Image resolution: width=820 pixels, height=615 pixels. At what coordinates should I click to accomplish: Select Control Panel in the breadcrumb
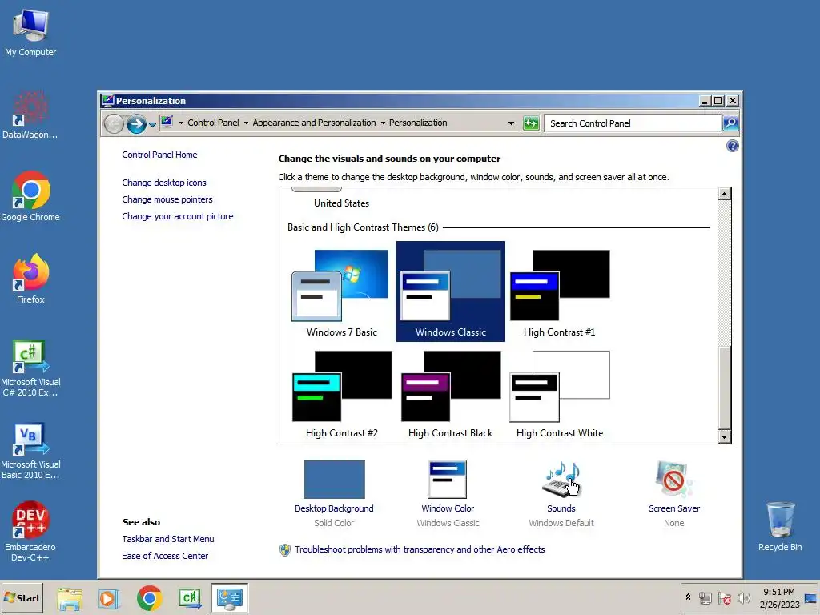click(x=213, y=123)
